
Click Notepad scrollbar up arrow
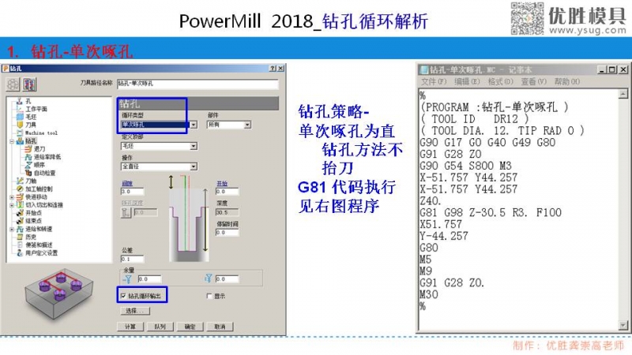coord(623,94)
